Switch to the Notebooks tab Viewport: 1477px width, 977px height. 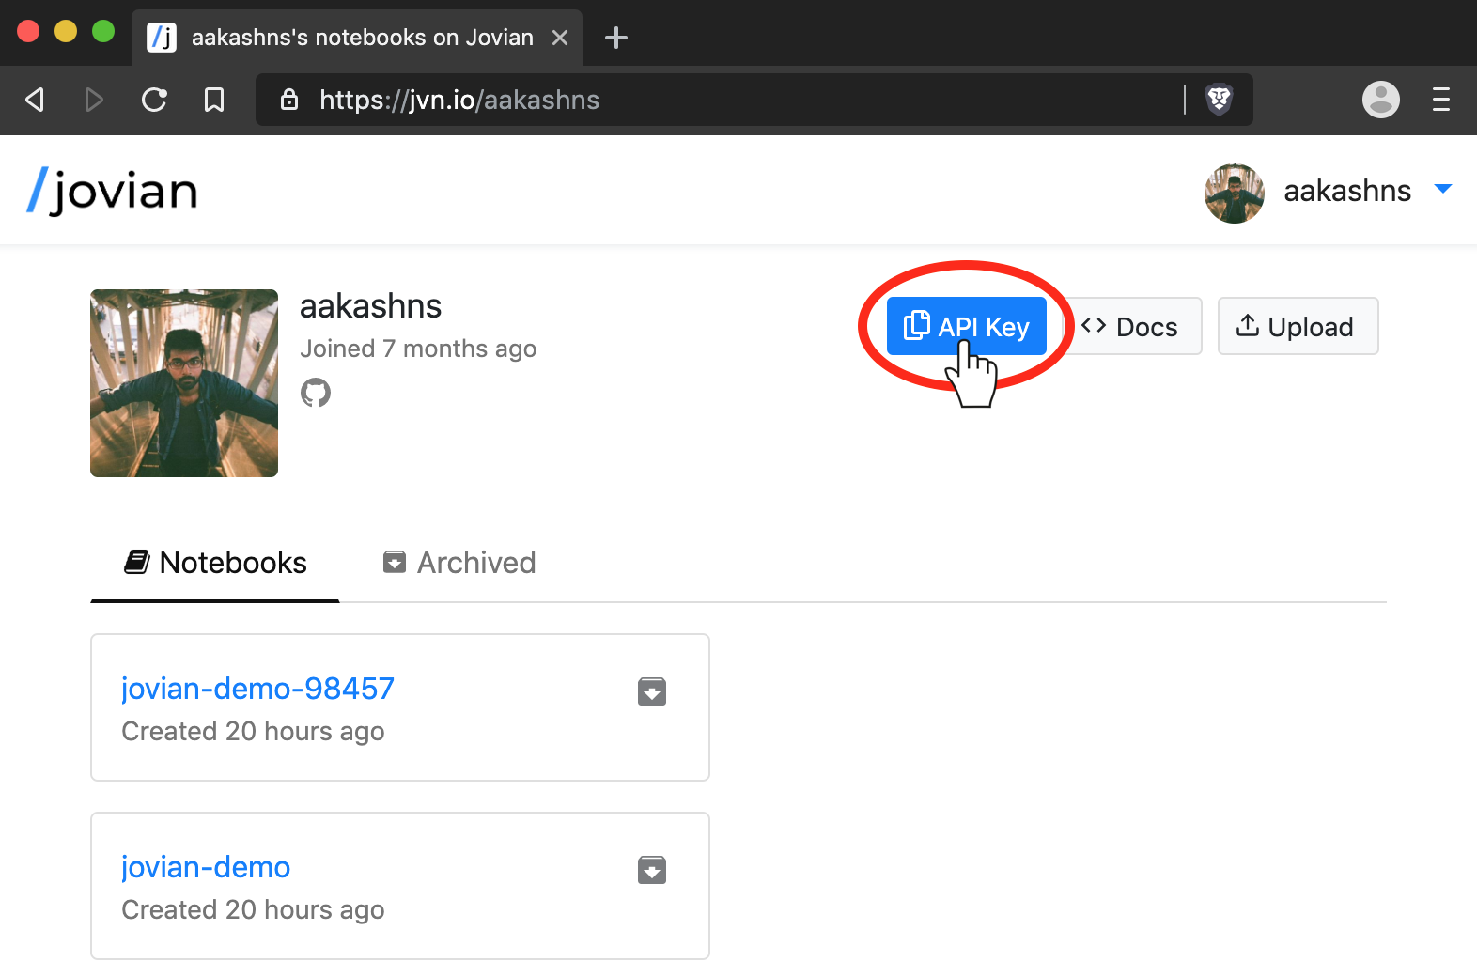(x=215, y=563)
